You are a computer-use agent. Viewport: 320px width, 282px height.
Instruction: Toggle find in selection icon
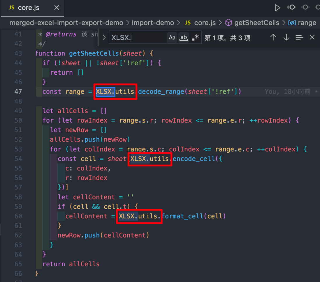pos(299,38)
